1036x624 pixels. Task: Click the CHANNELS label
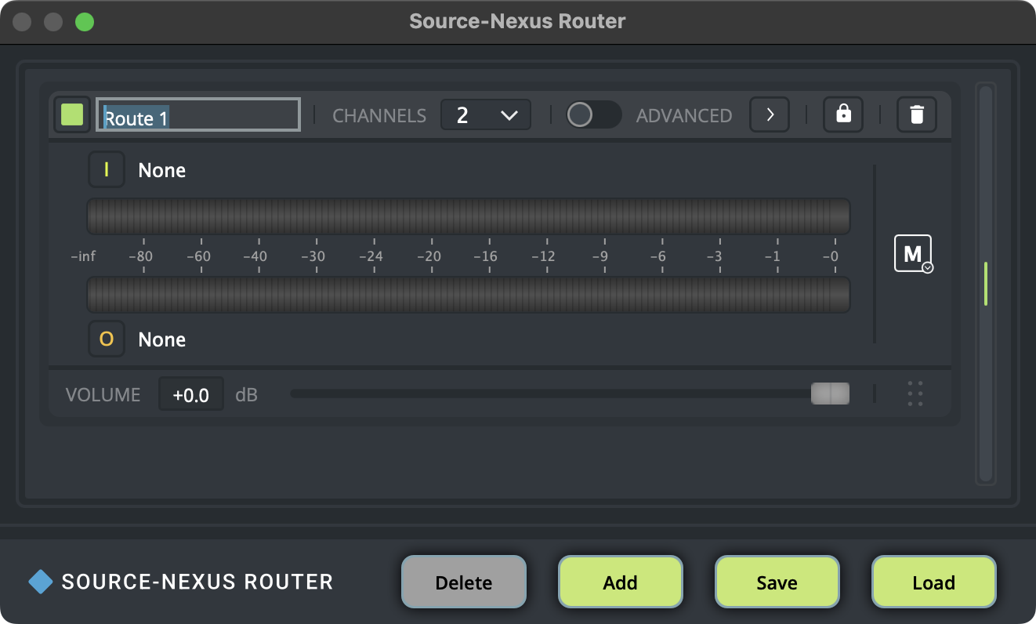pyautogui.click(x=379, y=116)
